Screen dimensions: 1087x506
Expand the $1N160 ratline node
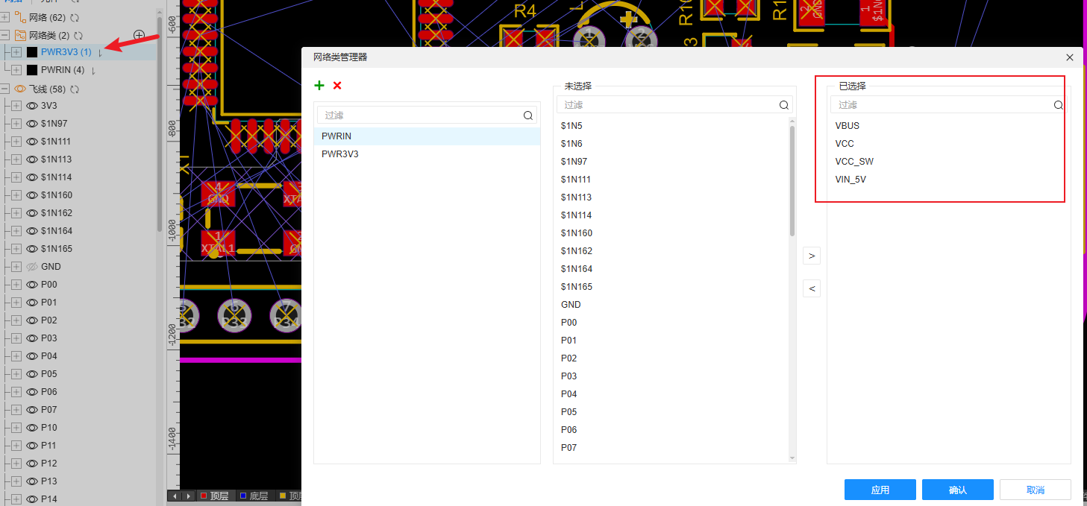(x=16, y=195)
